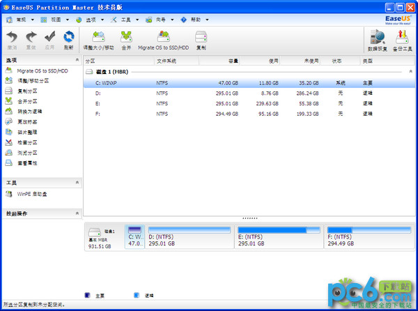The height and width of the screenshot is (311, 418).
Task: Sort by Used (使用) column header
Action: tap(260, 61)
